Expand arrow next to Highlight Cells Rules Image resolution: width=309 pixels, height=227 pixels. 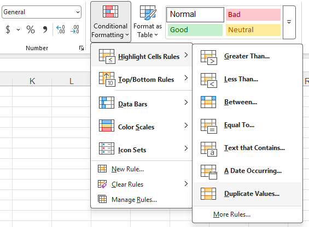pyautogui.click(x=186, y=55)
